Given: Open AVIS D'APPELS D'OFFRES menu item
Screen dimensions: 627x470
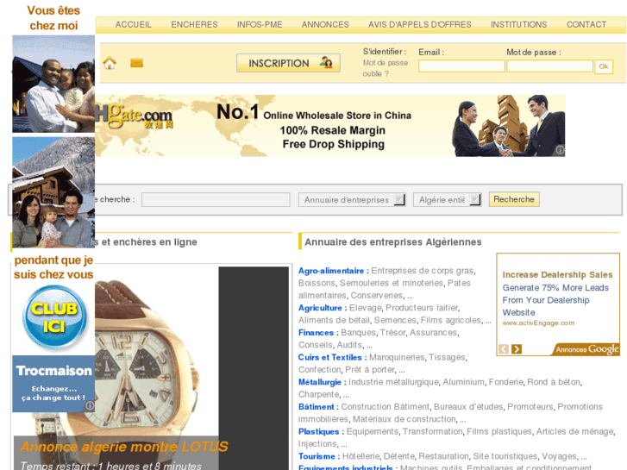Looking at the screenshot, I should point(419,24).
